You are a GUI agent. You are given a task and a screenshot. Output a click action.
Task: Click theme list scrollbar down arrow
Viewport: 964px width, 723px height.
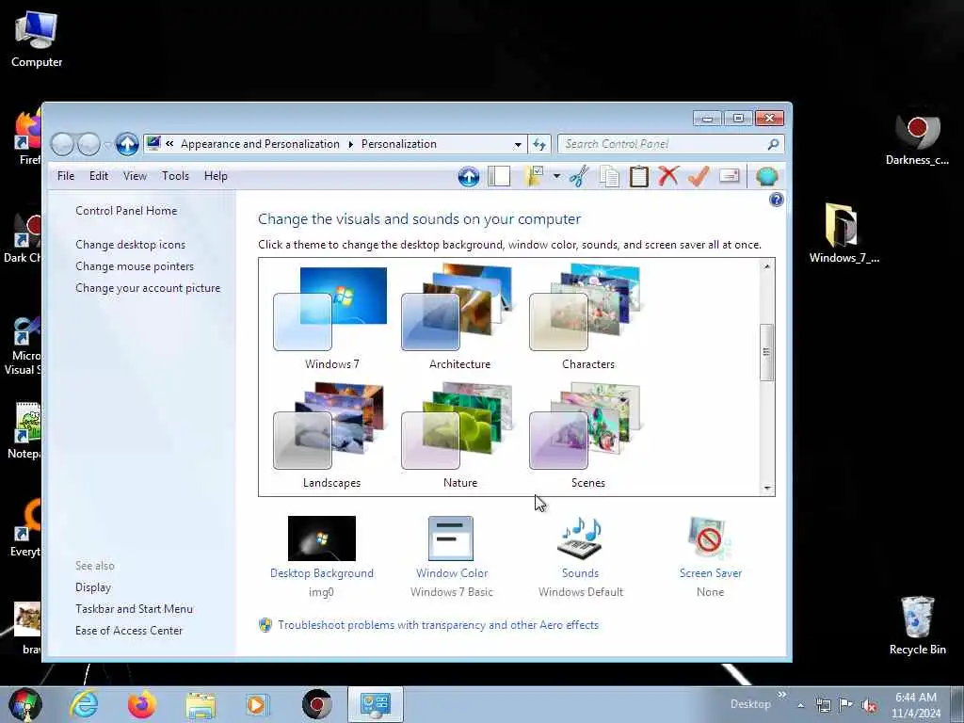pos(766,489)
